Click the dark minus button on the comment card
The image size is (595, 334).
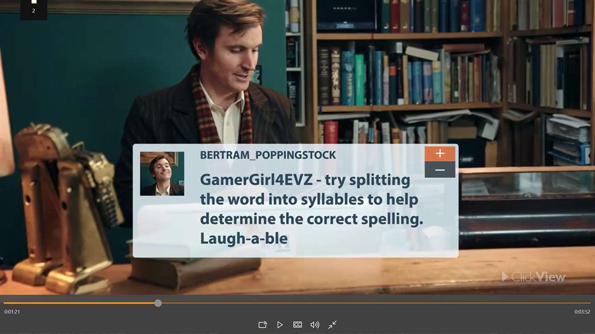[440, 169]
